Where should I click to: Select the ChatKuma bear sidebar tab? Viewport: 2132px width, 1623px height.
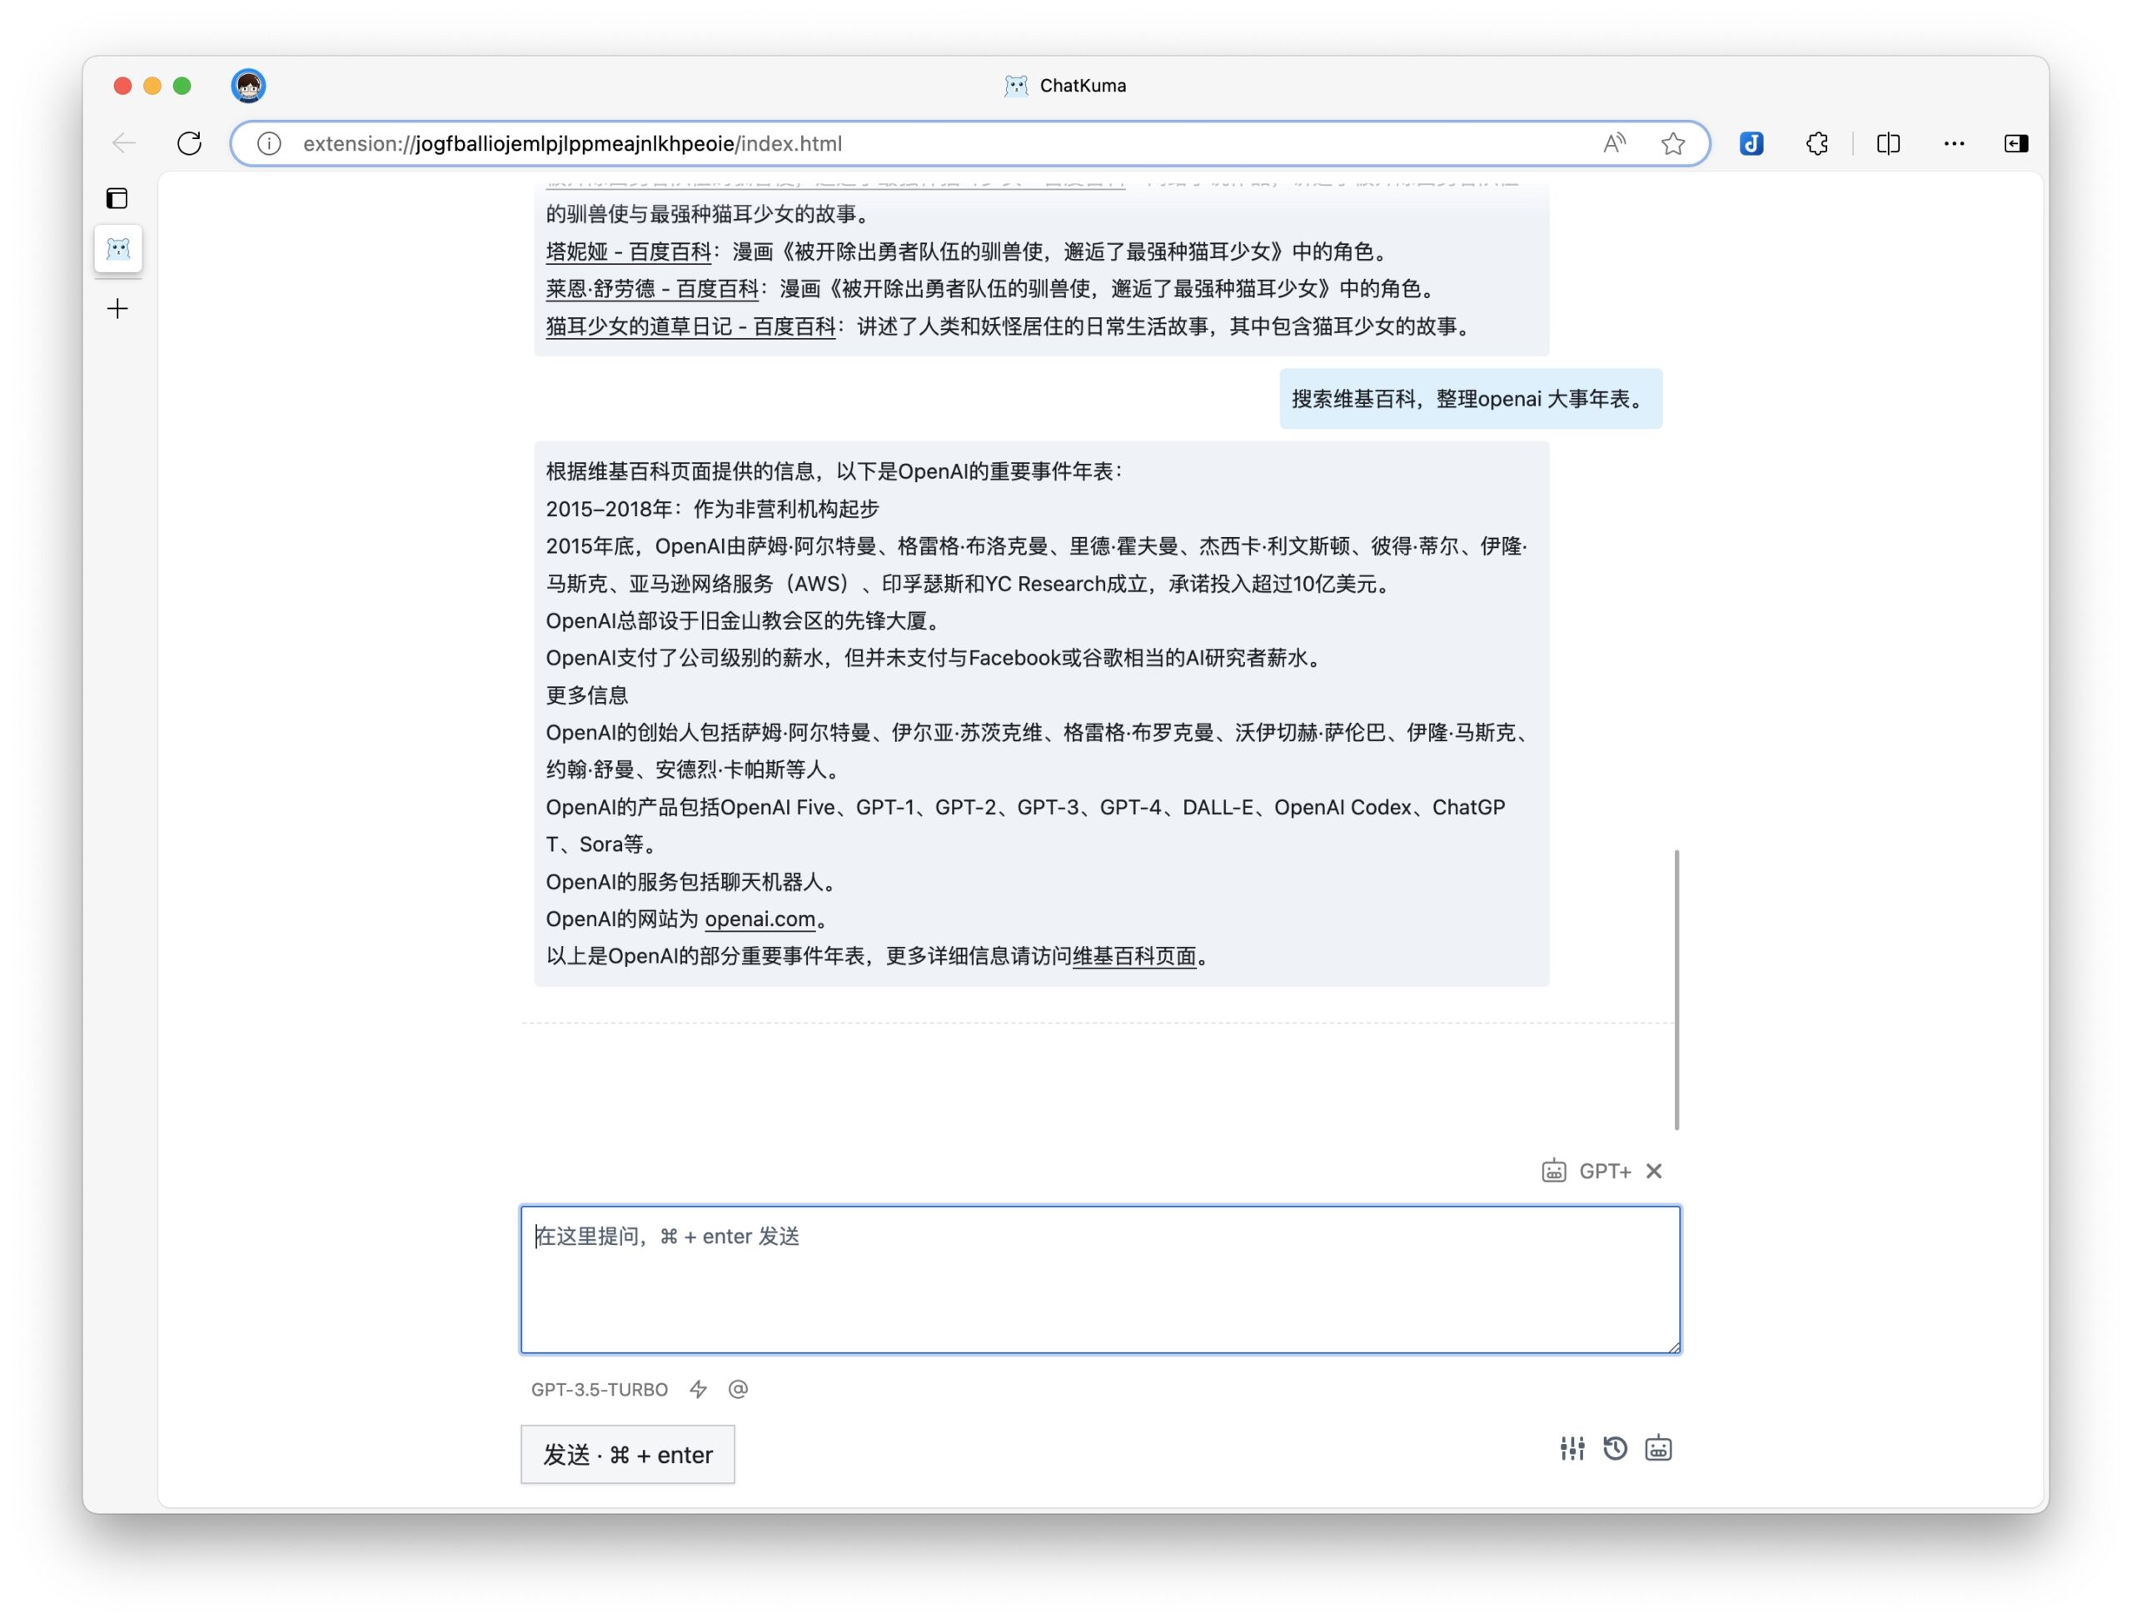(118, 249)
